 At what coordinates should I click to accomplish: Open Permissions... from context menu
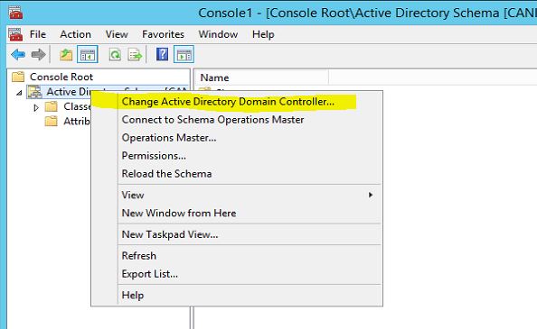tap(237, 156)
